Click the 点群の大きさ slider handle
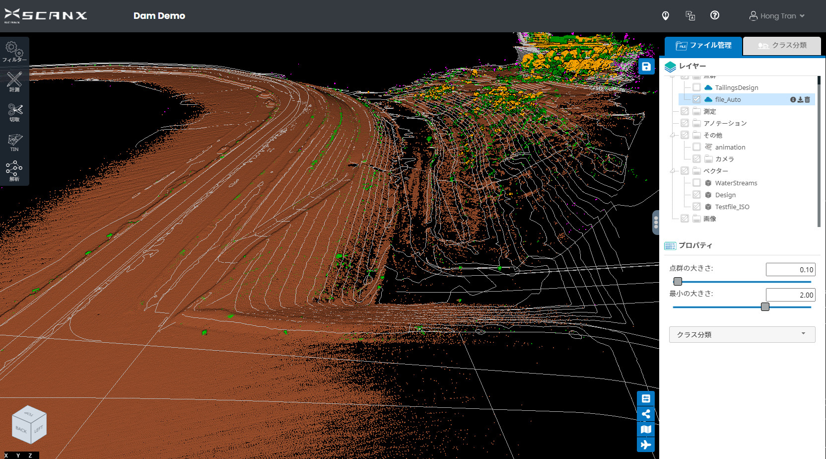The height and width of the screenshot is (459, 826). [x=678, y=282]
